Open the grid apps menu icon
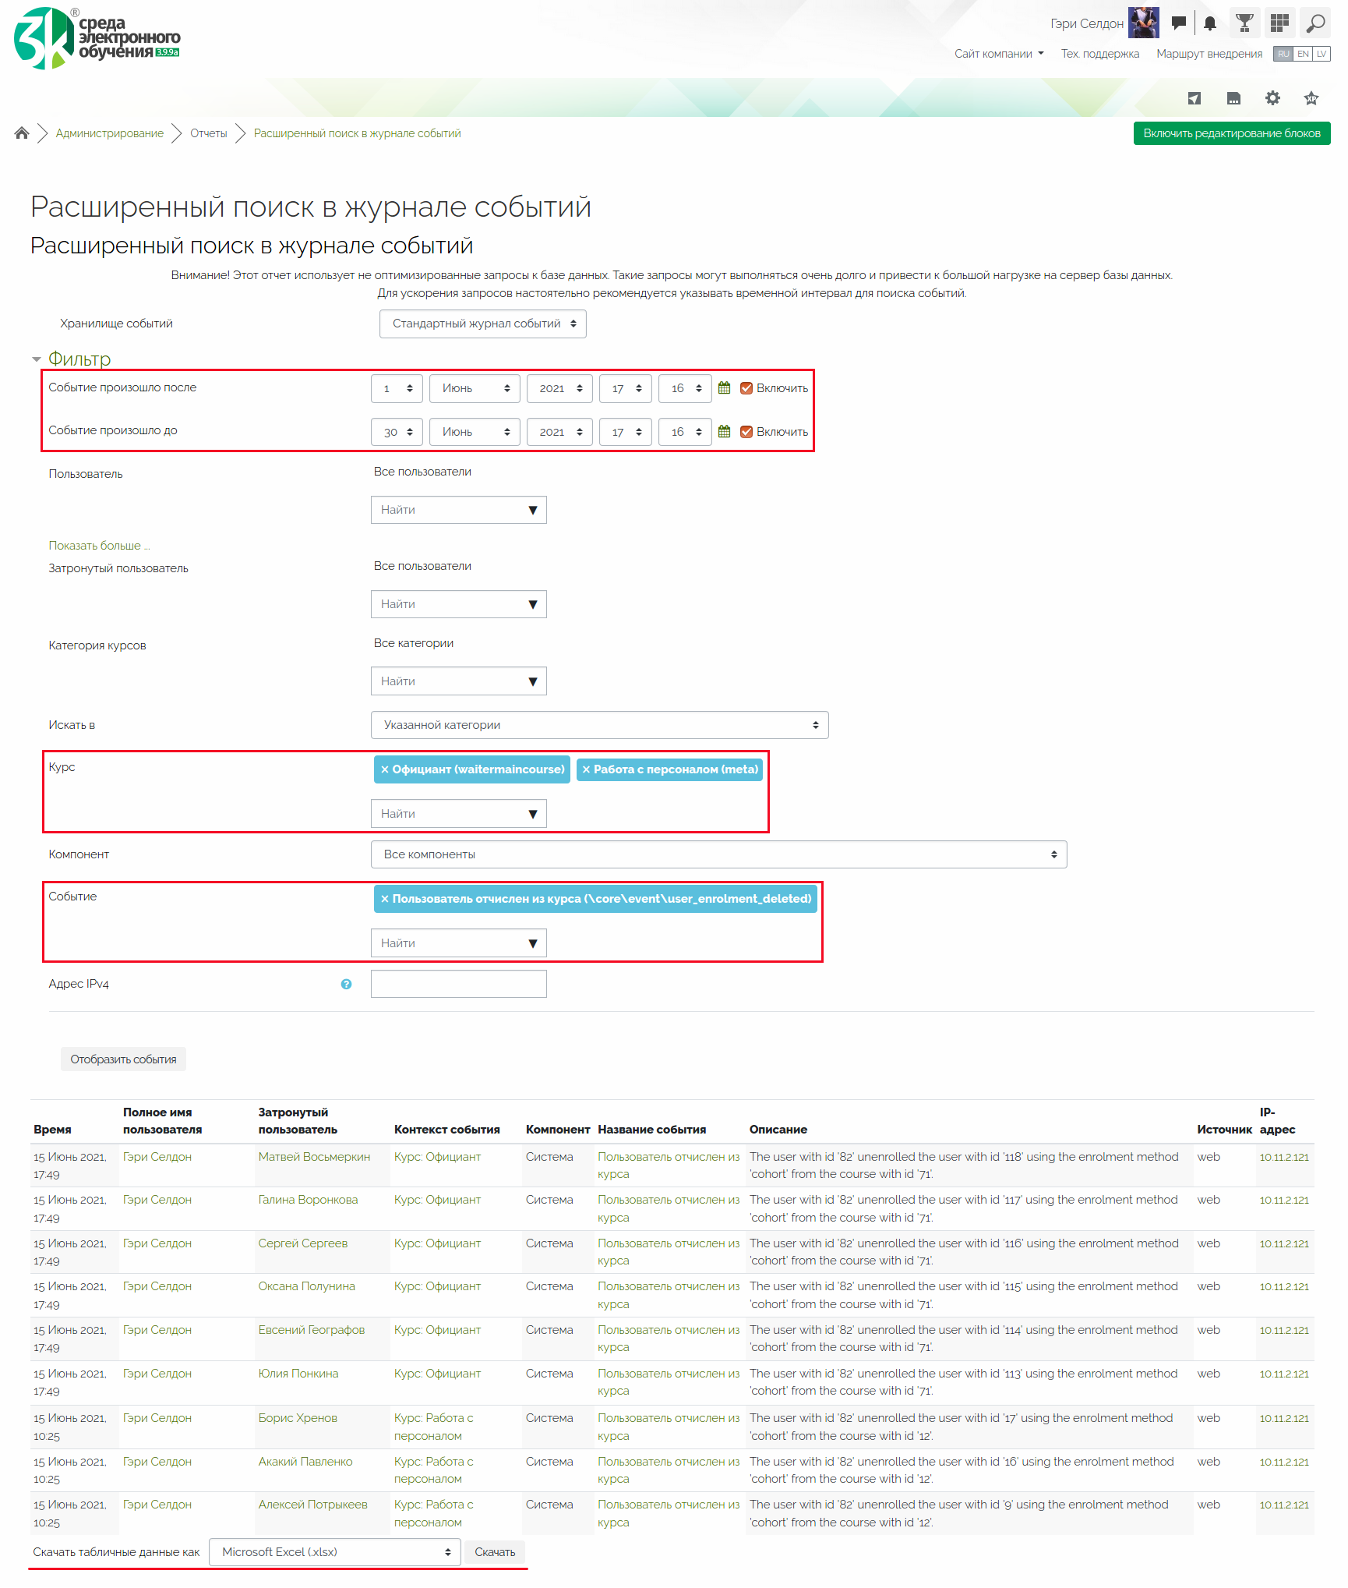Screen dimensions: 1348x1588 [x=1279, y=23]
